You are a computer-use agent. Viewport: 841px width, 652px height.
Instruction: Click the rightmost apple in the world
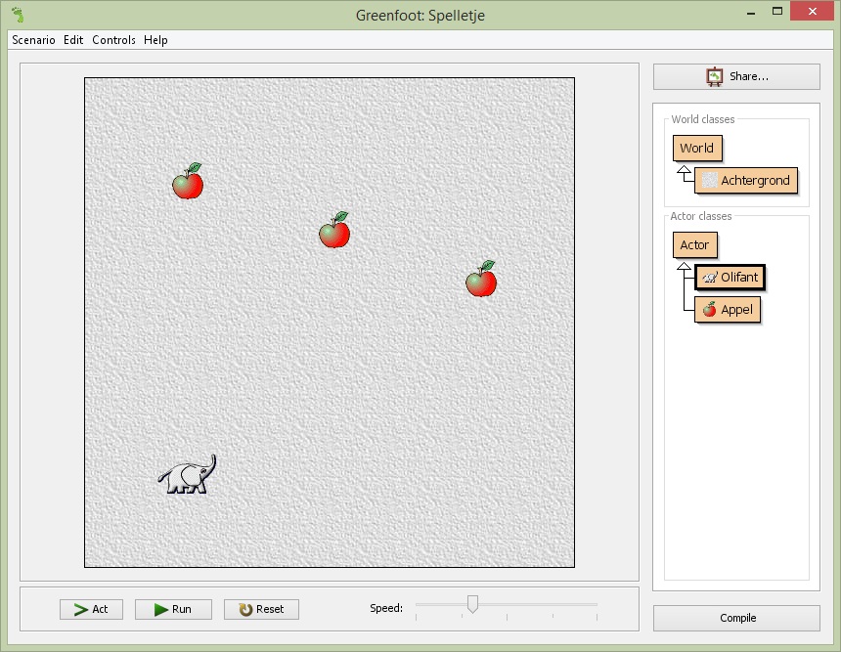[481, 279]
